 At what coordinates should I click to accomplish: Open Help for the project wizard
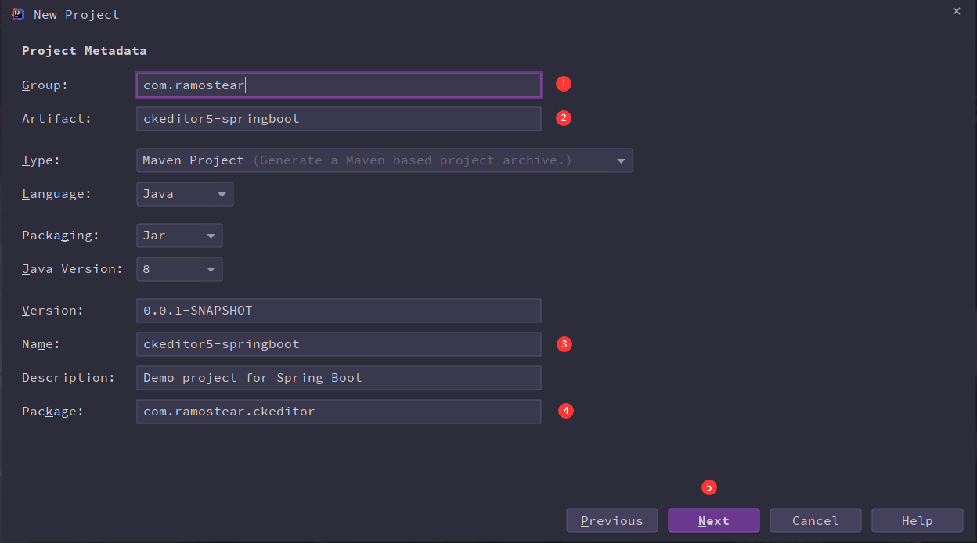click(917, 521)
